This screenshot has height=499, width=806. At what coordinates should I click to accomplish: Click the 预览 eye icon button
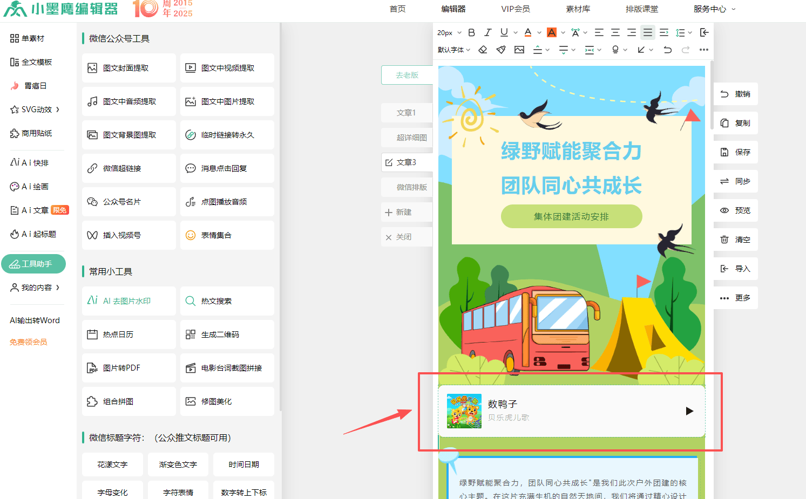(735, 210)
